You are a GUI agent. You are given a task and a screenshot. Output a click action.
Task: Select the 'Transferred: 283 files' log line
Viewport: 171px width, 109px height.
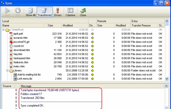coord(32,98)
